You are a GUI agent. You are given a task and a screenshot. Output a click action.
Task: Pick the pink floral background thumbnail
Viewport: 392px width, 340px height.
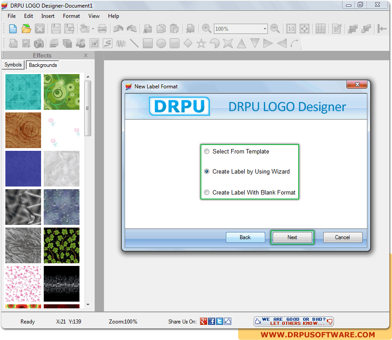point(23,283)
